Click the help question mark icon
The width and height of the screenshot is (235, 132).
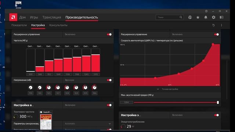pyautogui.click(x=206, y=11)
